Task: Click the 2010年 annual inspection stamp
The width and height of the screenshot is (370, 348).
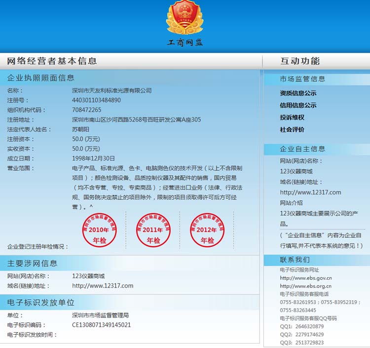Action: 99,230
